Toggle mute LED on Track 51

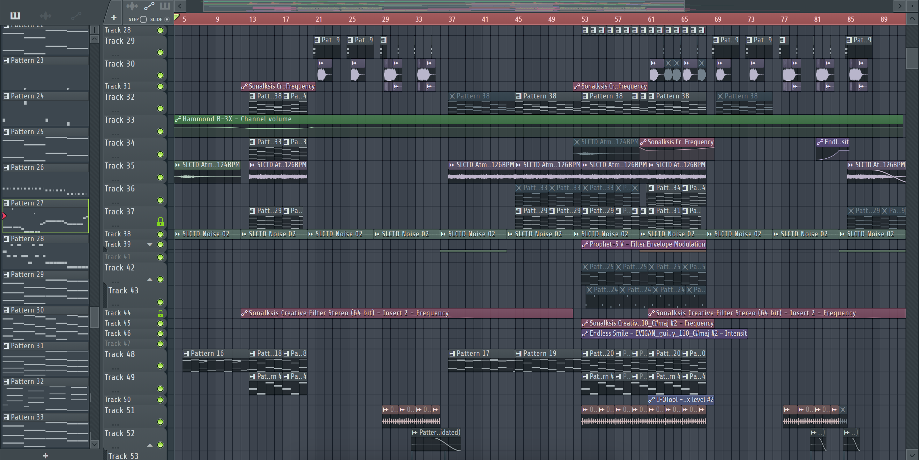161,422
